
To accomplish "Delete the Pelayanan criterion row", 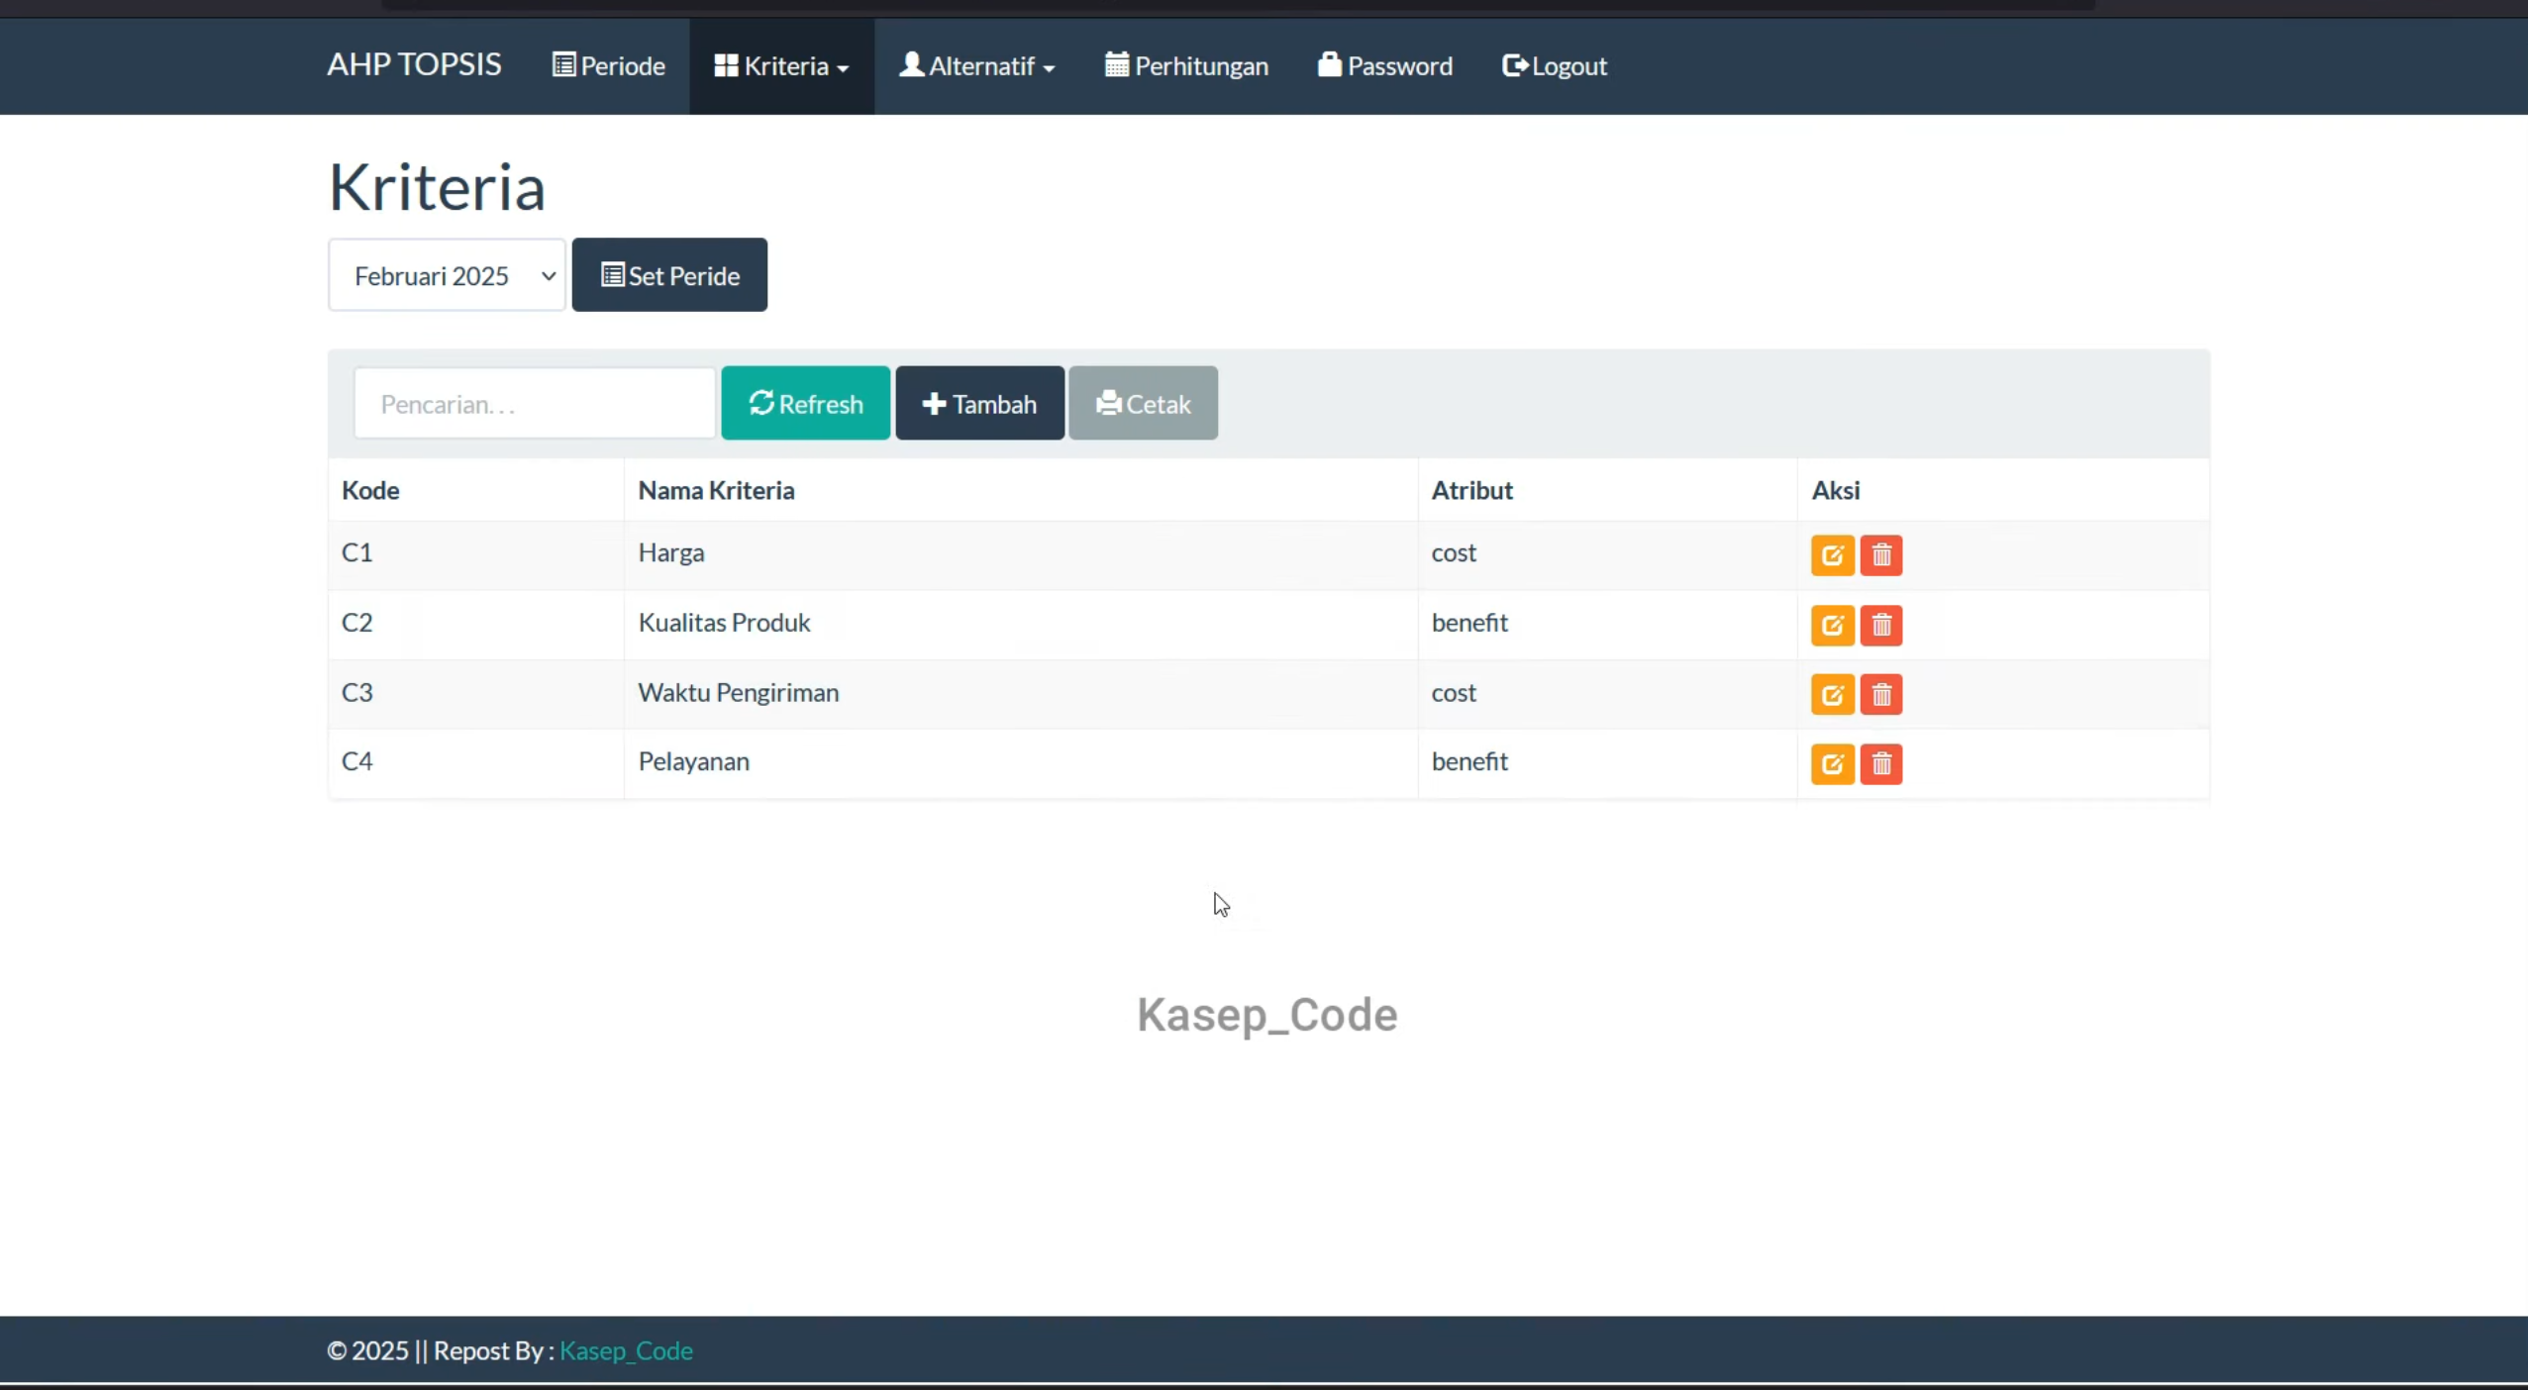I will coord(1880,764).
